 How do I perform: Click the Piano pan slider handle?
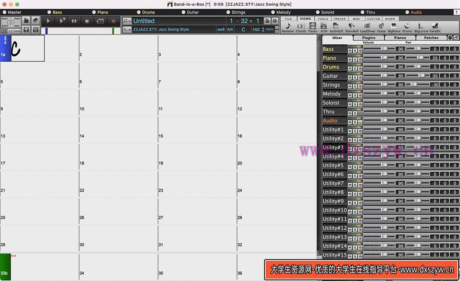[420, 58]
